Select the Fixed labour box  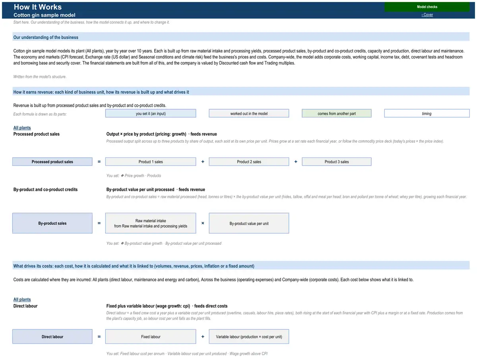click(151, 337)
